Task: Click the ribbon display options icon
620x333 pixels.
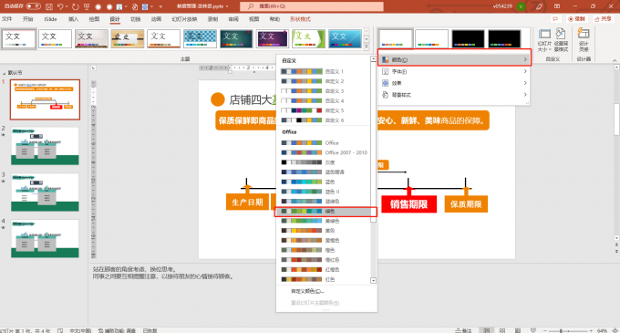Action: [557, 6]
